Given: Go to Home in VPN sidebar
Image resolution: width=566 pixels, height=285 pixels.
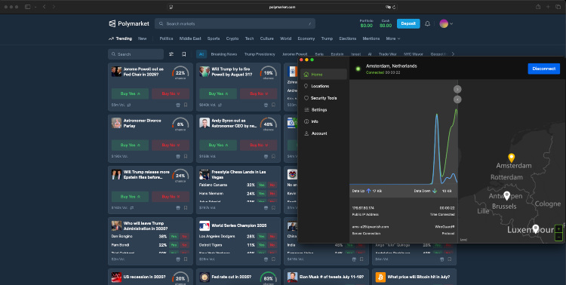Looking at the screenshot, I should [x=324, y=75].
